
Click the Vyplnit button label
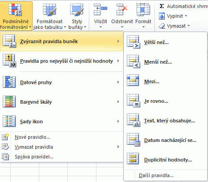[x=175, y=16]
